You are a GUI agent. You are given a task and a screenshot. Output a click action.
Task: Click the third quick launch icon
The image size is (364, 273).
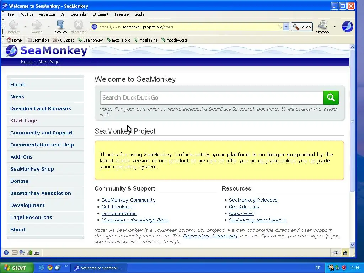click(x=58, y=268)
